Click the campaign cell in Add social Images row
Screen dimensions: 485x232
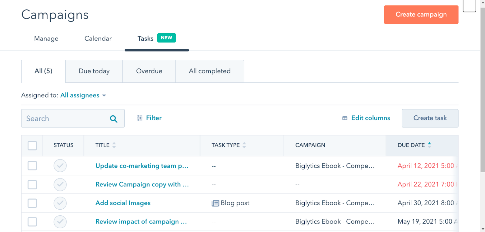[x=335, y=203]
